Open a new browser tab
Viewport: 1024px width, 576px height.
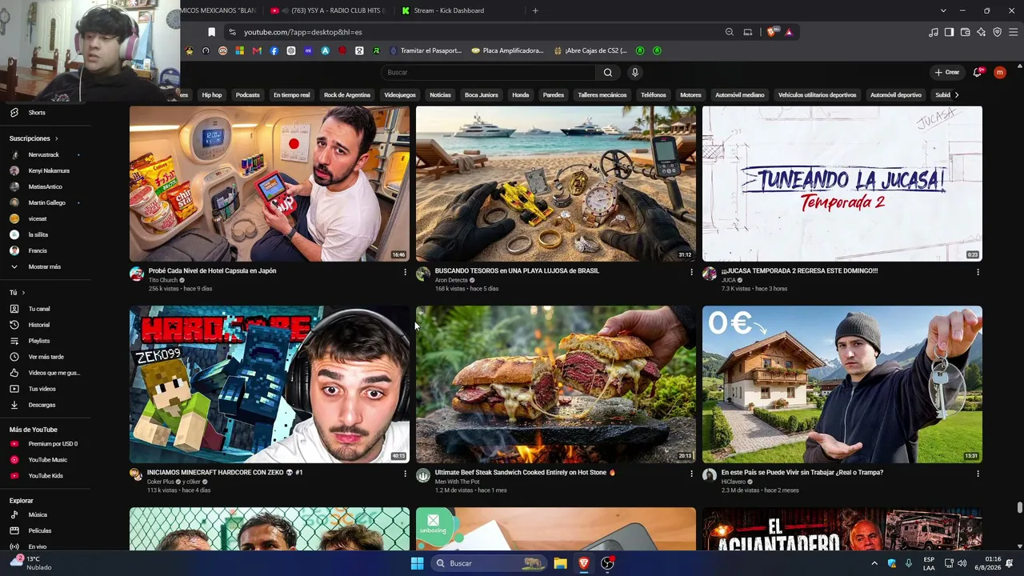(x=535, y=10)
